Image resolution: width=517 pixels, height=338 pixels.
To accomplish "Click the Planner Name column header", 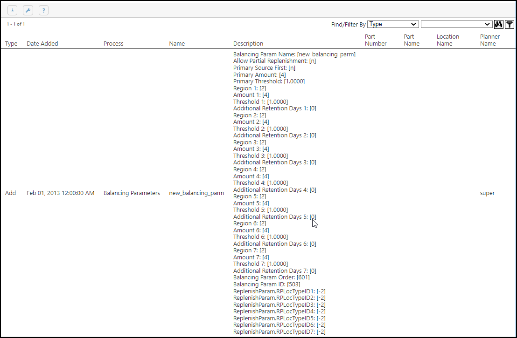I will point(490,40).
